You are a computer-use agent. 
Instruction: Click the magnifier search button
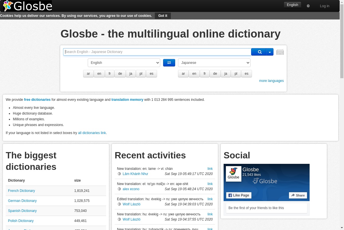[259, 52]
